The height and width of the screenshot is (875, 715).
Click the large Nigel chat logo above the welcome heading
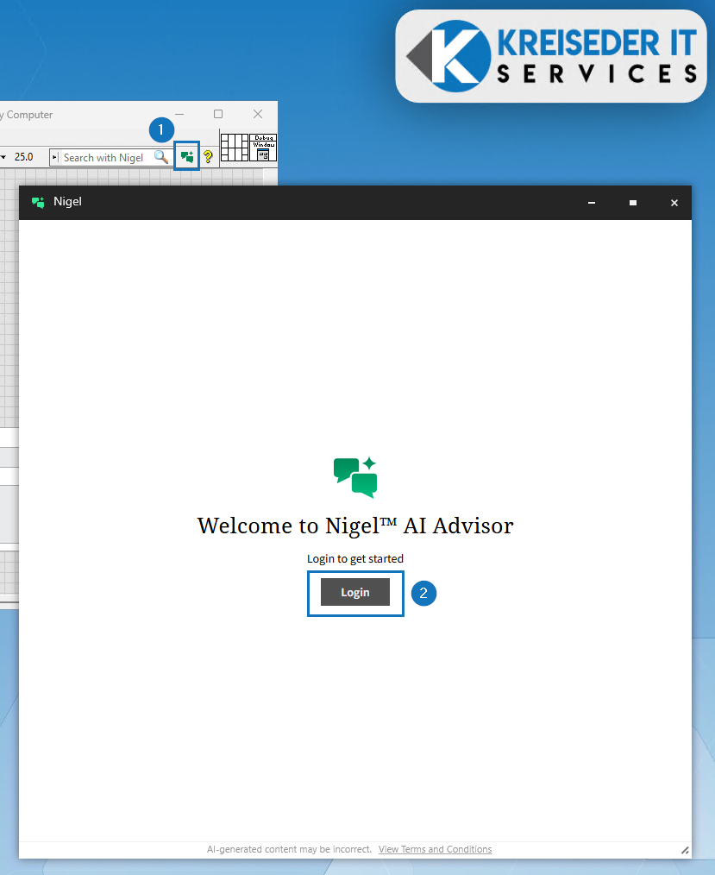[355, 478]
